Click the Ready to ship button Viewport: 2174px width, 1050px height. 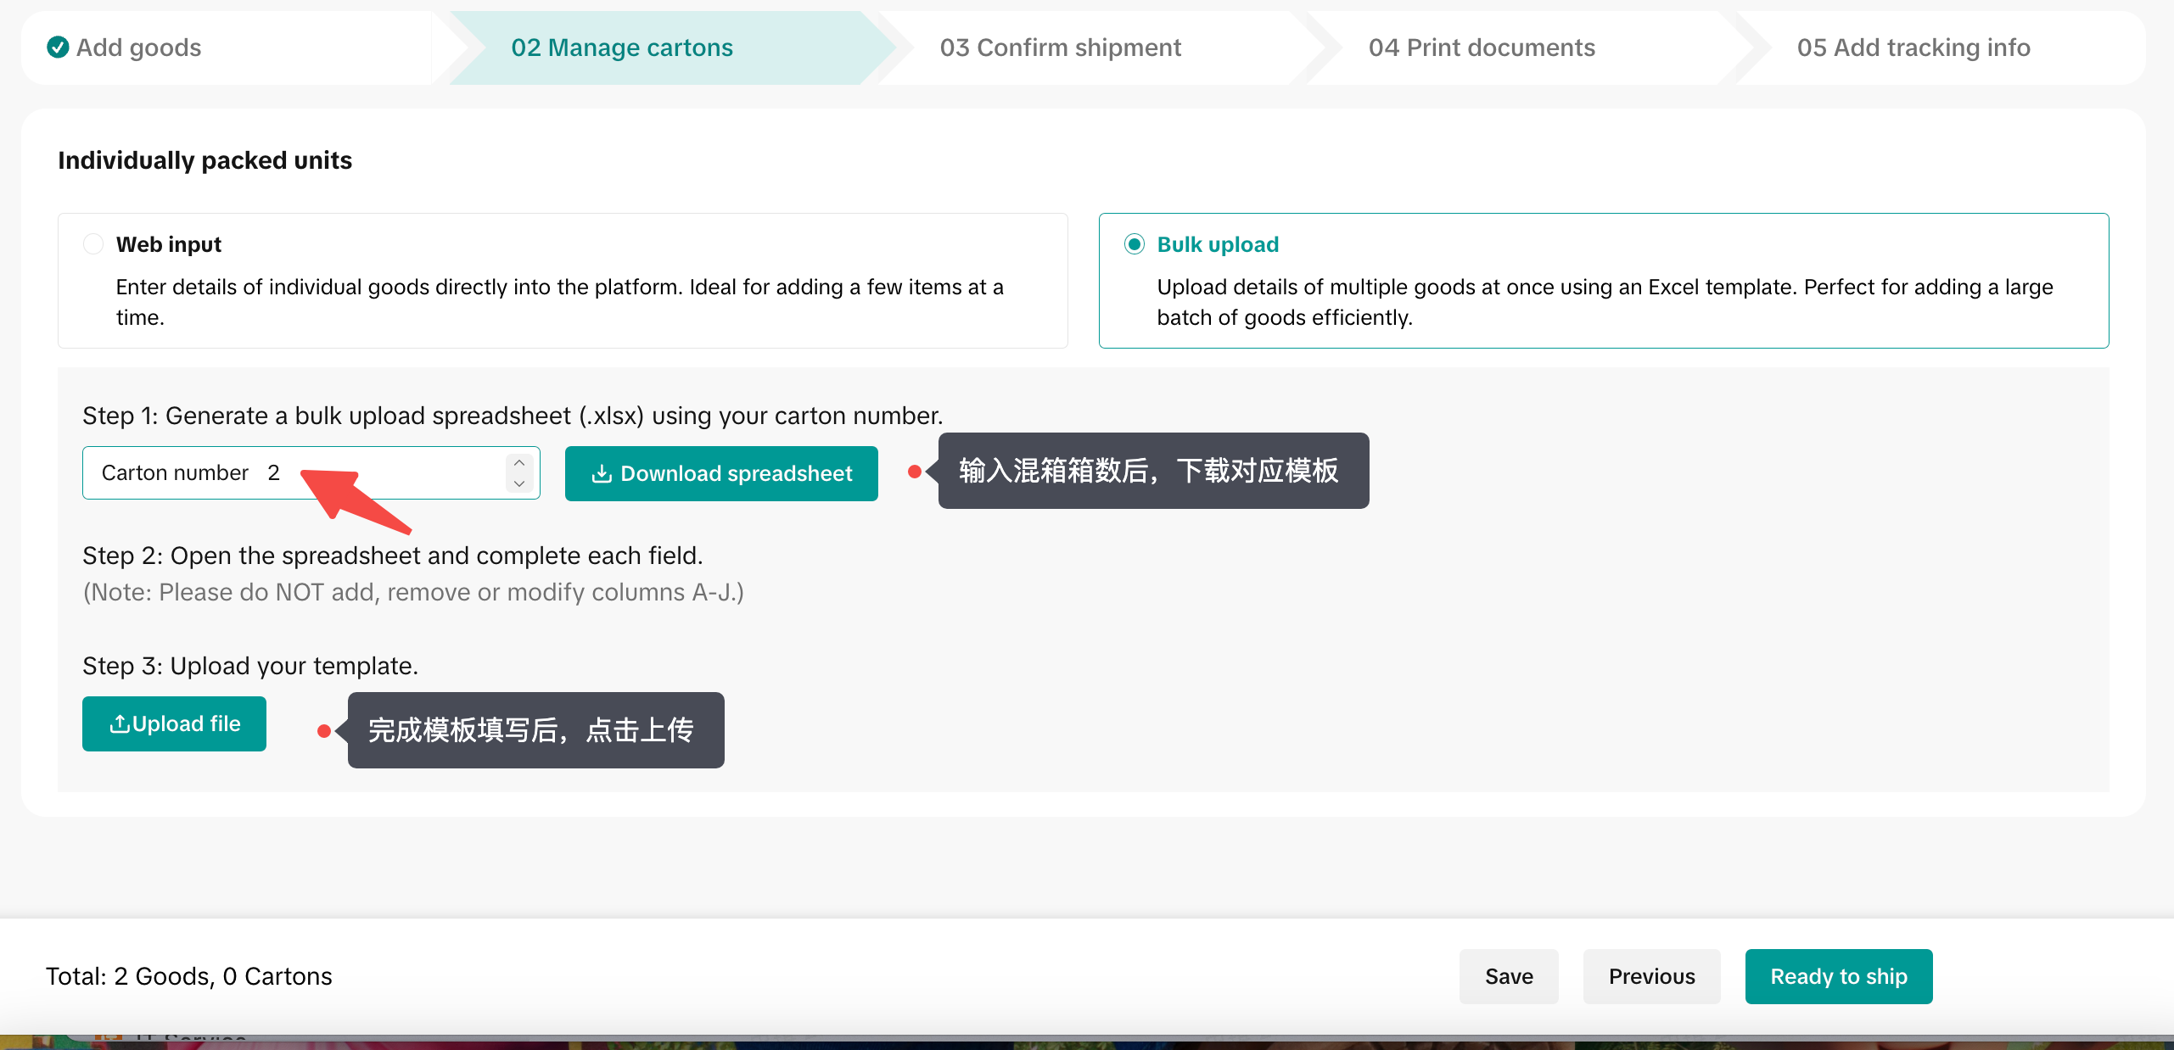[x=1838, y=976]
